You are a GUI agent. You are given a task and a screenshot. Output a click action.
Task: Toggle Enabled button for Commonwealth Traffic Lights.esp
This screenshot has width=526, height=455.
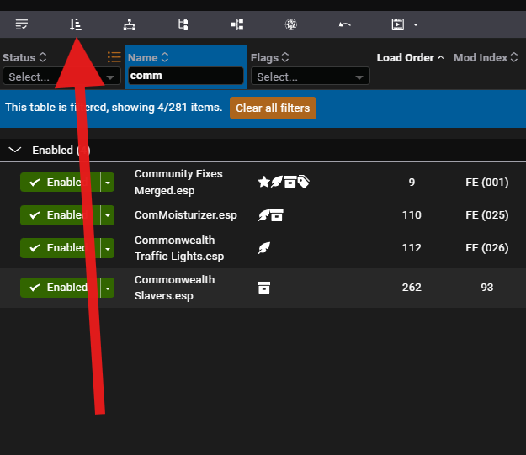tap(60, 248)
